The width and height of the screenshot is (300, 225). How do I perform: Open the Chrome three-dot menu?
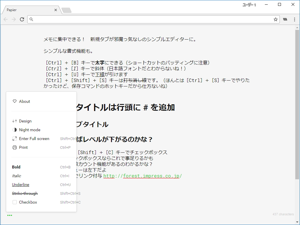[294, 19]
